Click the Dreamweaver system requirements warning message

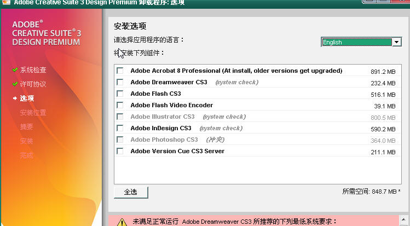(234, 222)
